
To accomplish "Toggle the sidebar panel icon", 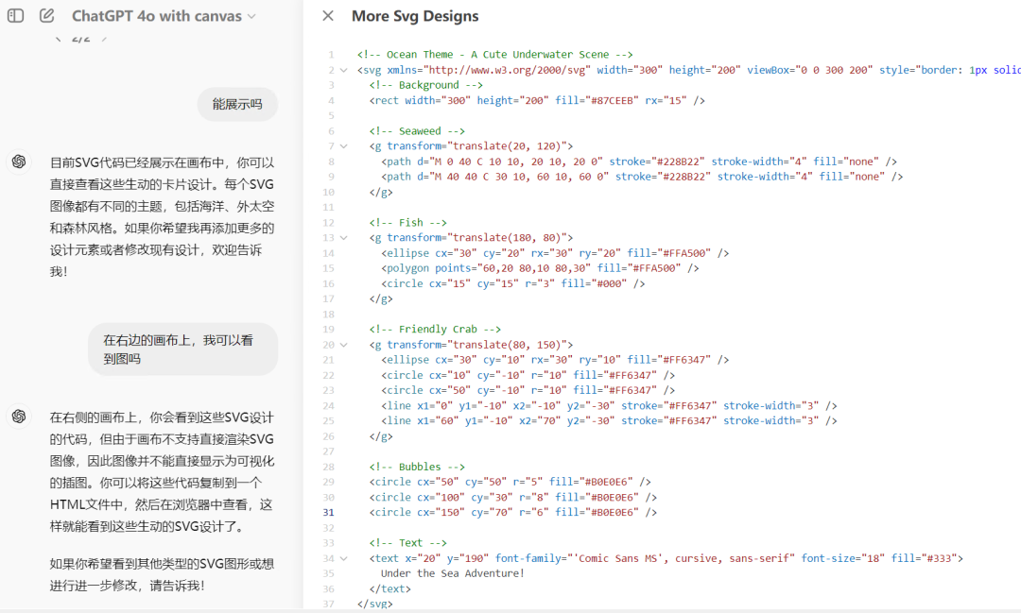I will point(16,16).
